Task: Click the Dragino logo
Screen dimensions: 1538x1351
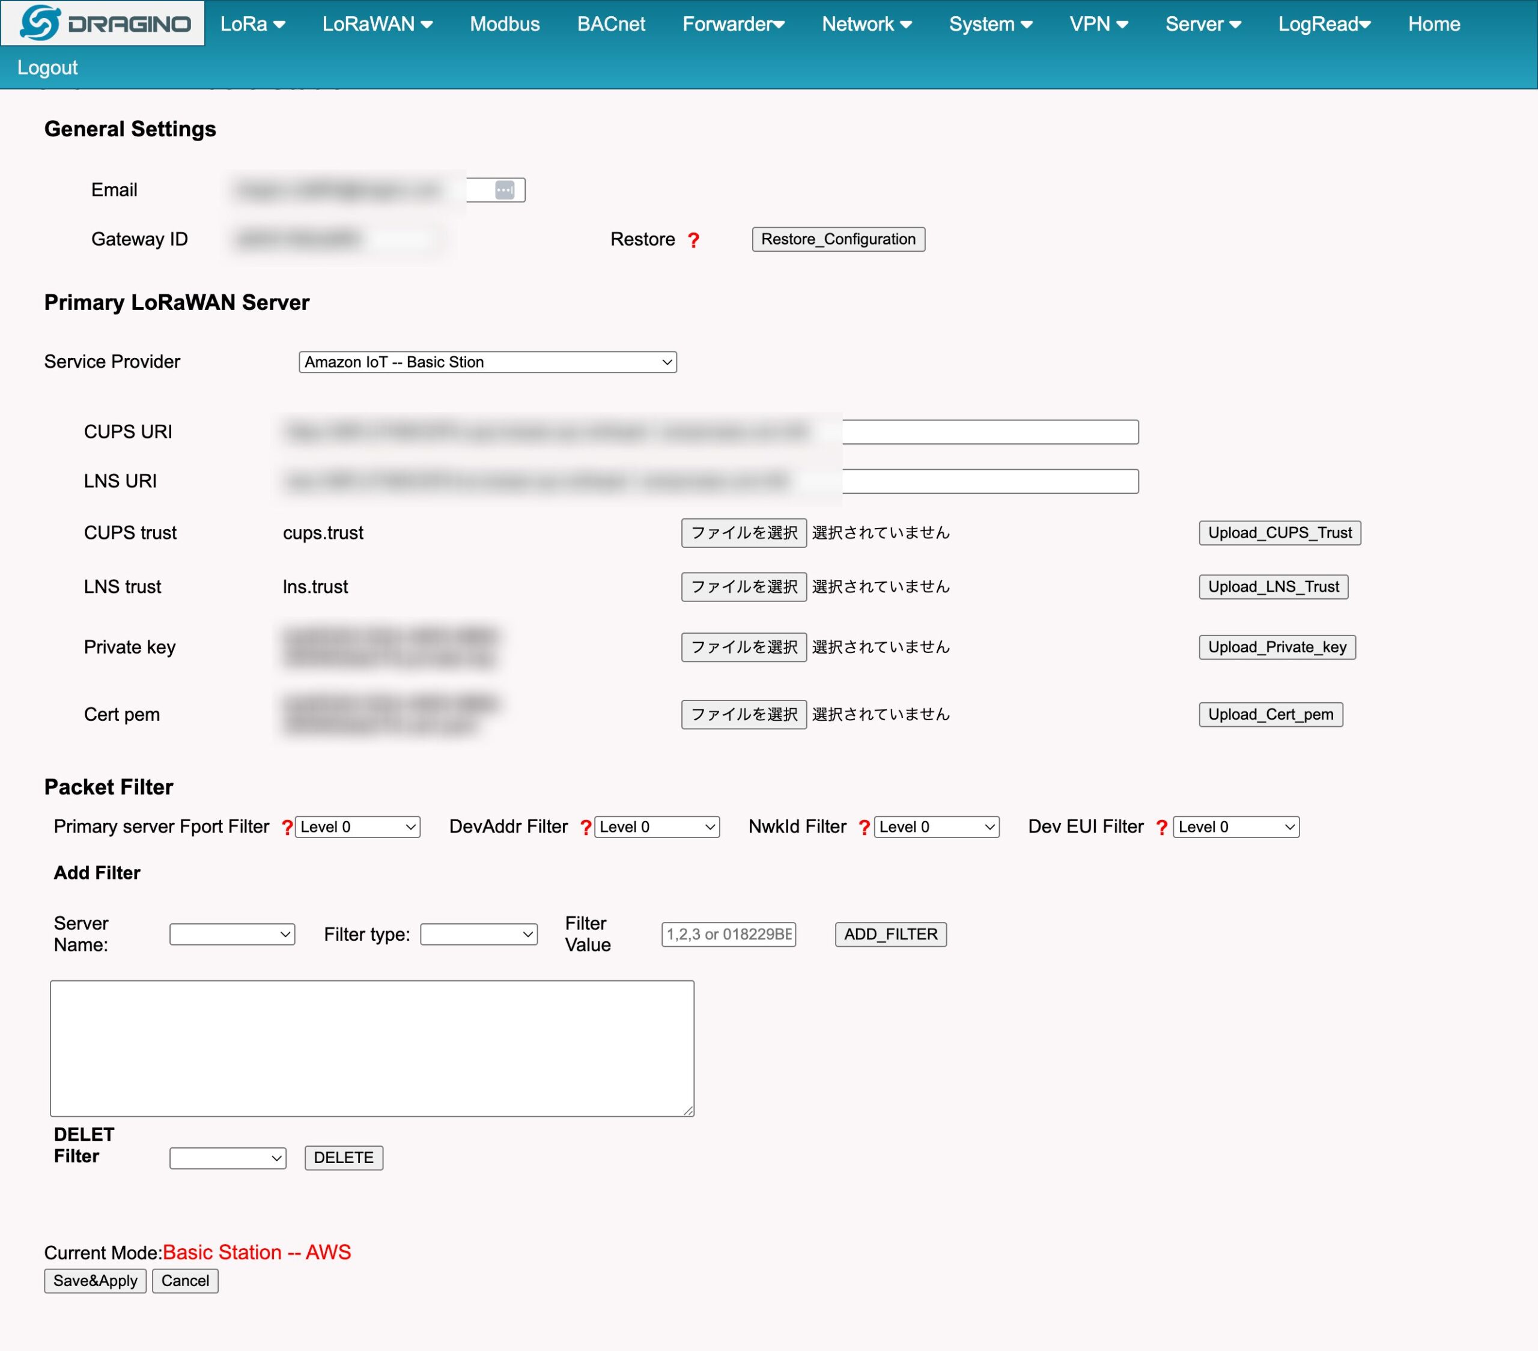Action: point(102,23)
